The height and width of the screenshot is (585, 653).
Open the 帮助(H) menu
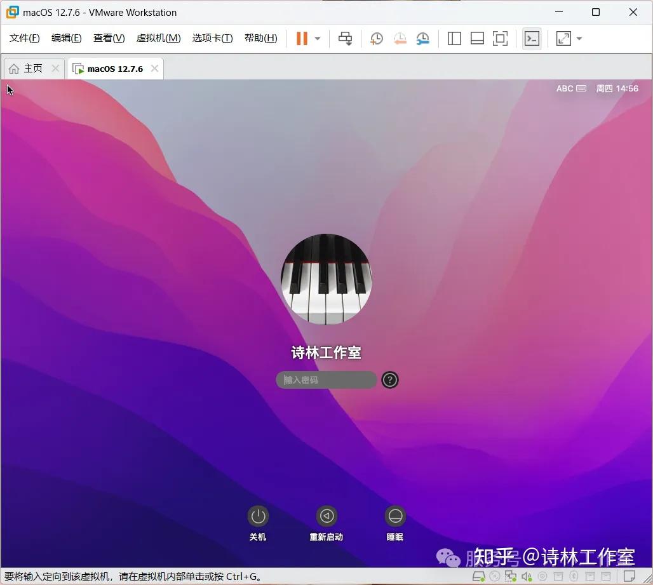click(x=260, y=38)
